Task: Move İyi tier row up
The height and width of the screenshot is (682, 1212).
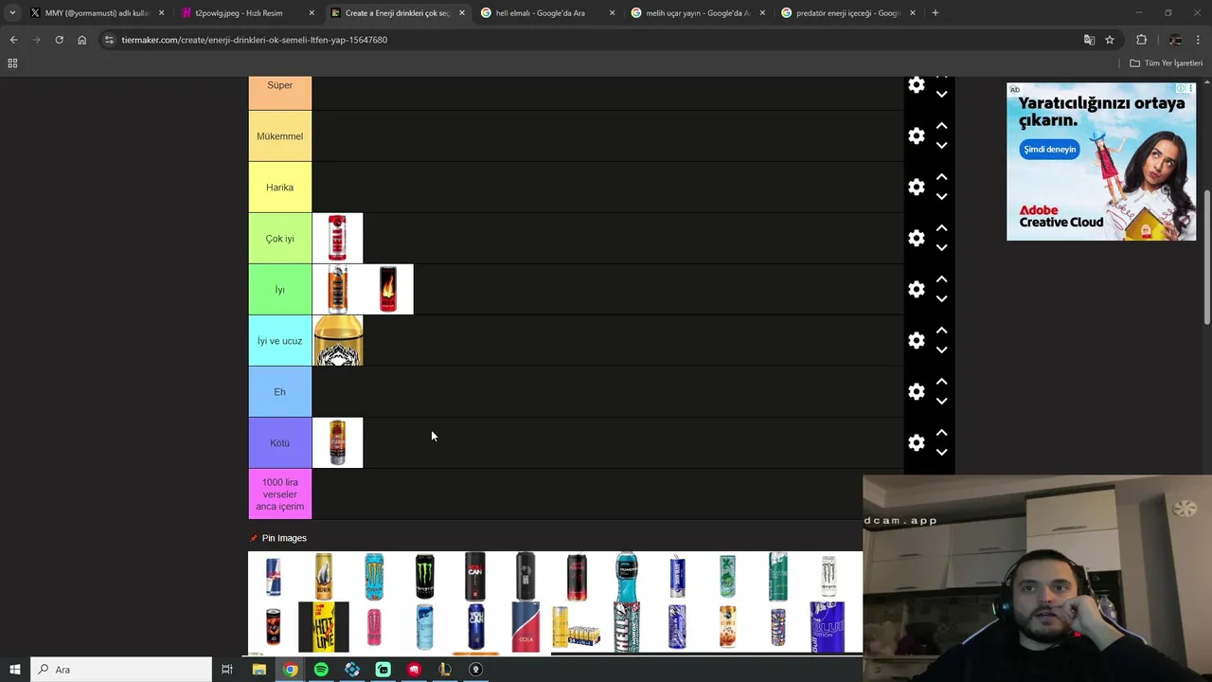Action: tap(941, 279)
